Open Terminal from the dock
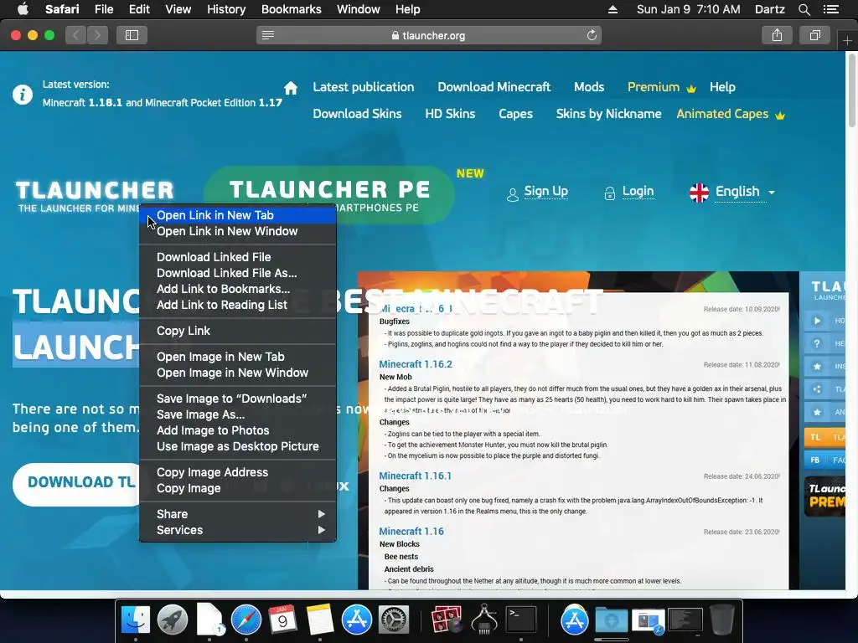This screenshot has height=643, width=858. [x=521, y=620]
